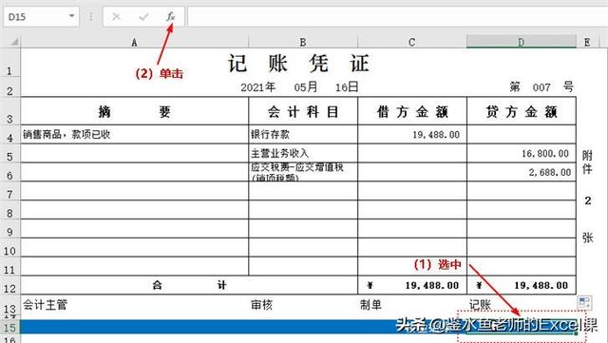
Task: Click the formula bar options dots handle
Action: (91, 17)
